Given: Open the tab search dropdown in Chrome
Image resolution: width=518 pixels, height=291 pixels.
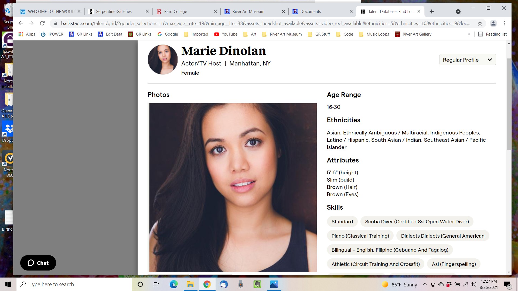Looking at the screenshot, I should [x=458, y=12].
